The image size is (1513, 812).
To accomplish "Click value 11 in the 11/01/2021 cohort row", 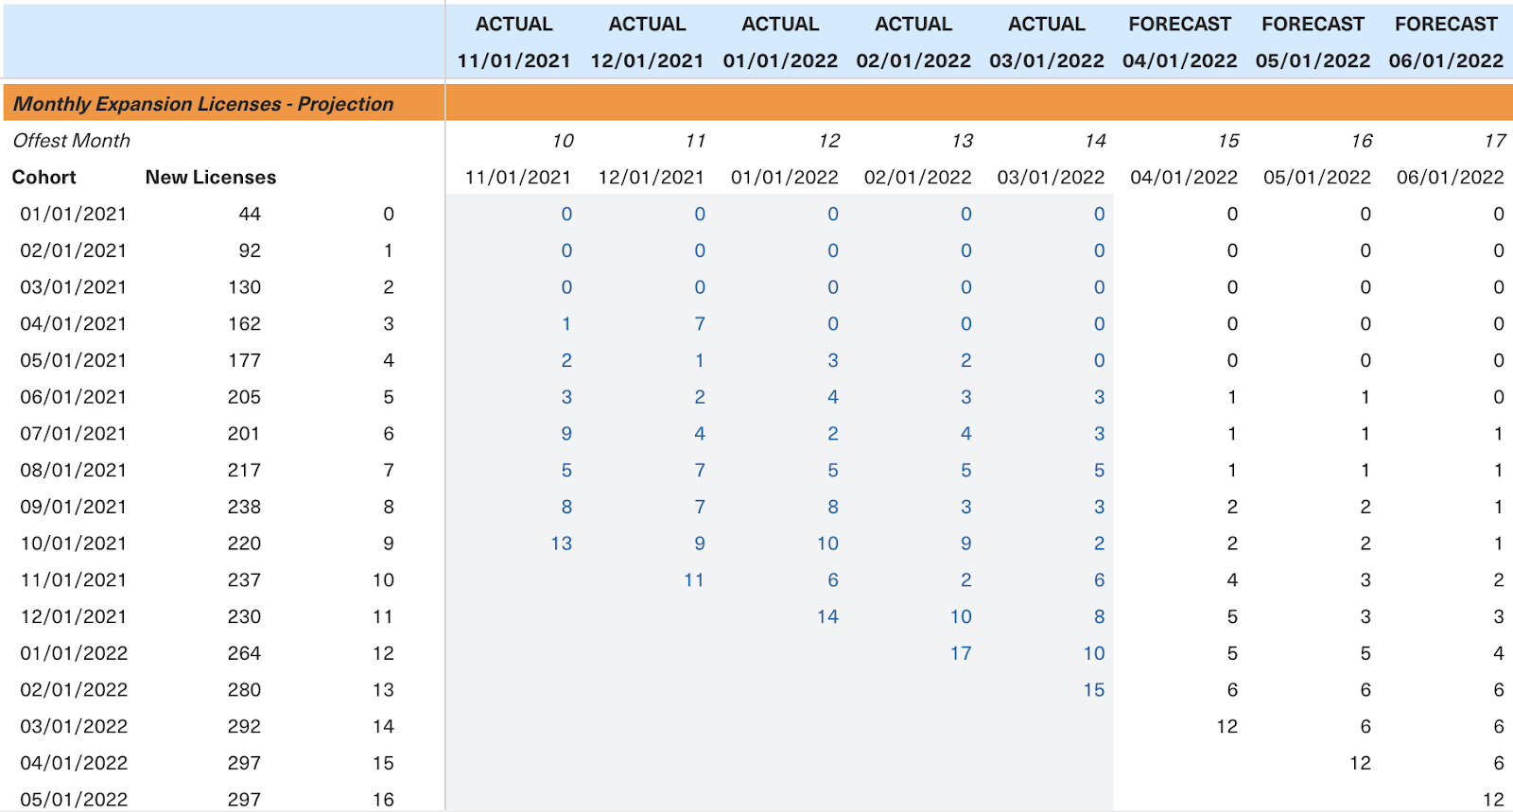I will pyautogui.click(x=694, y=580).
